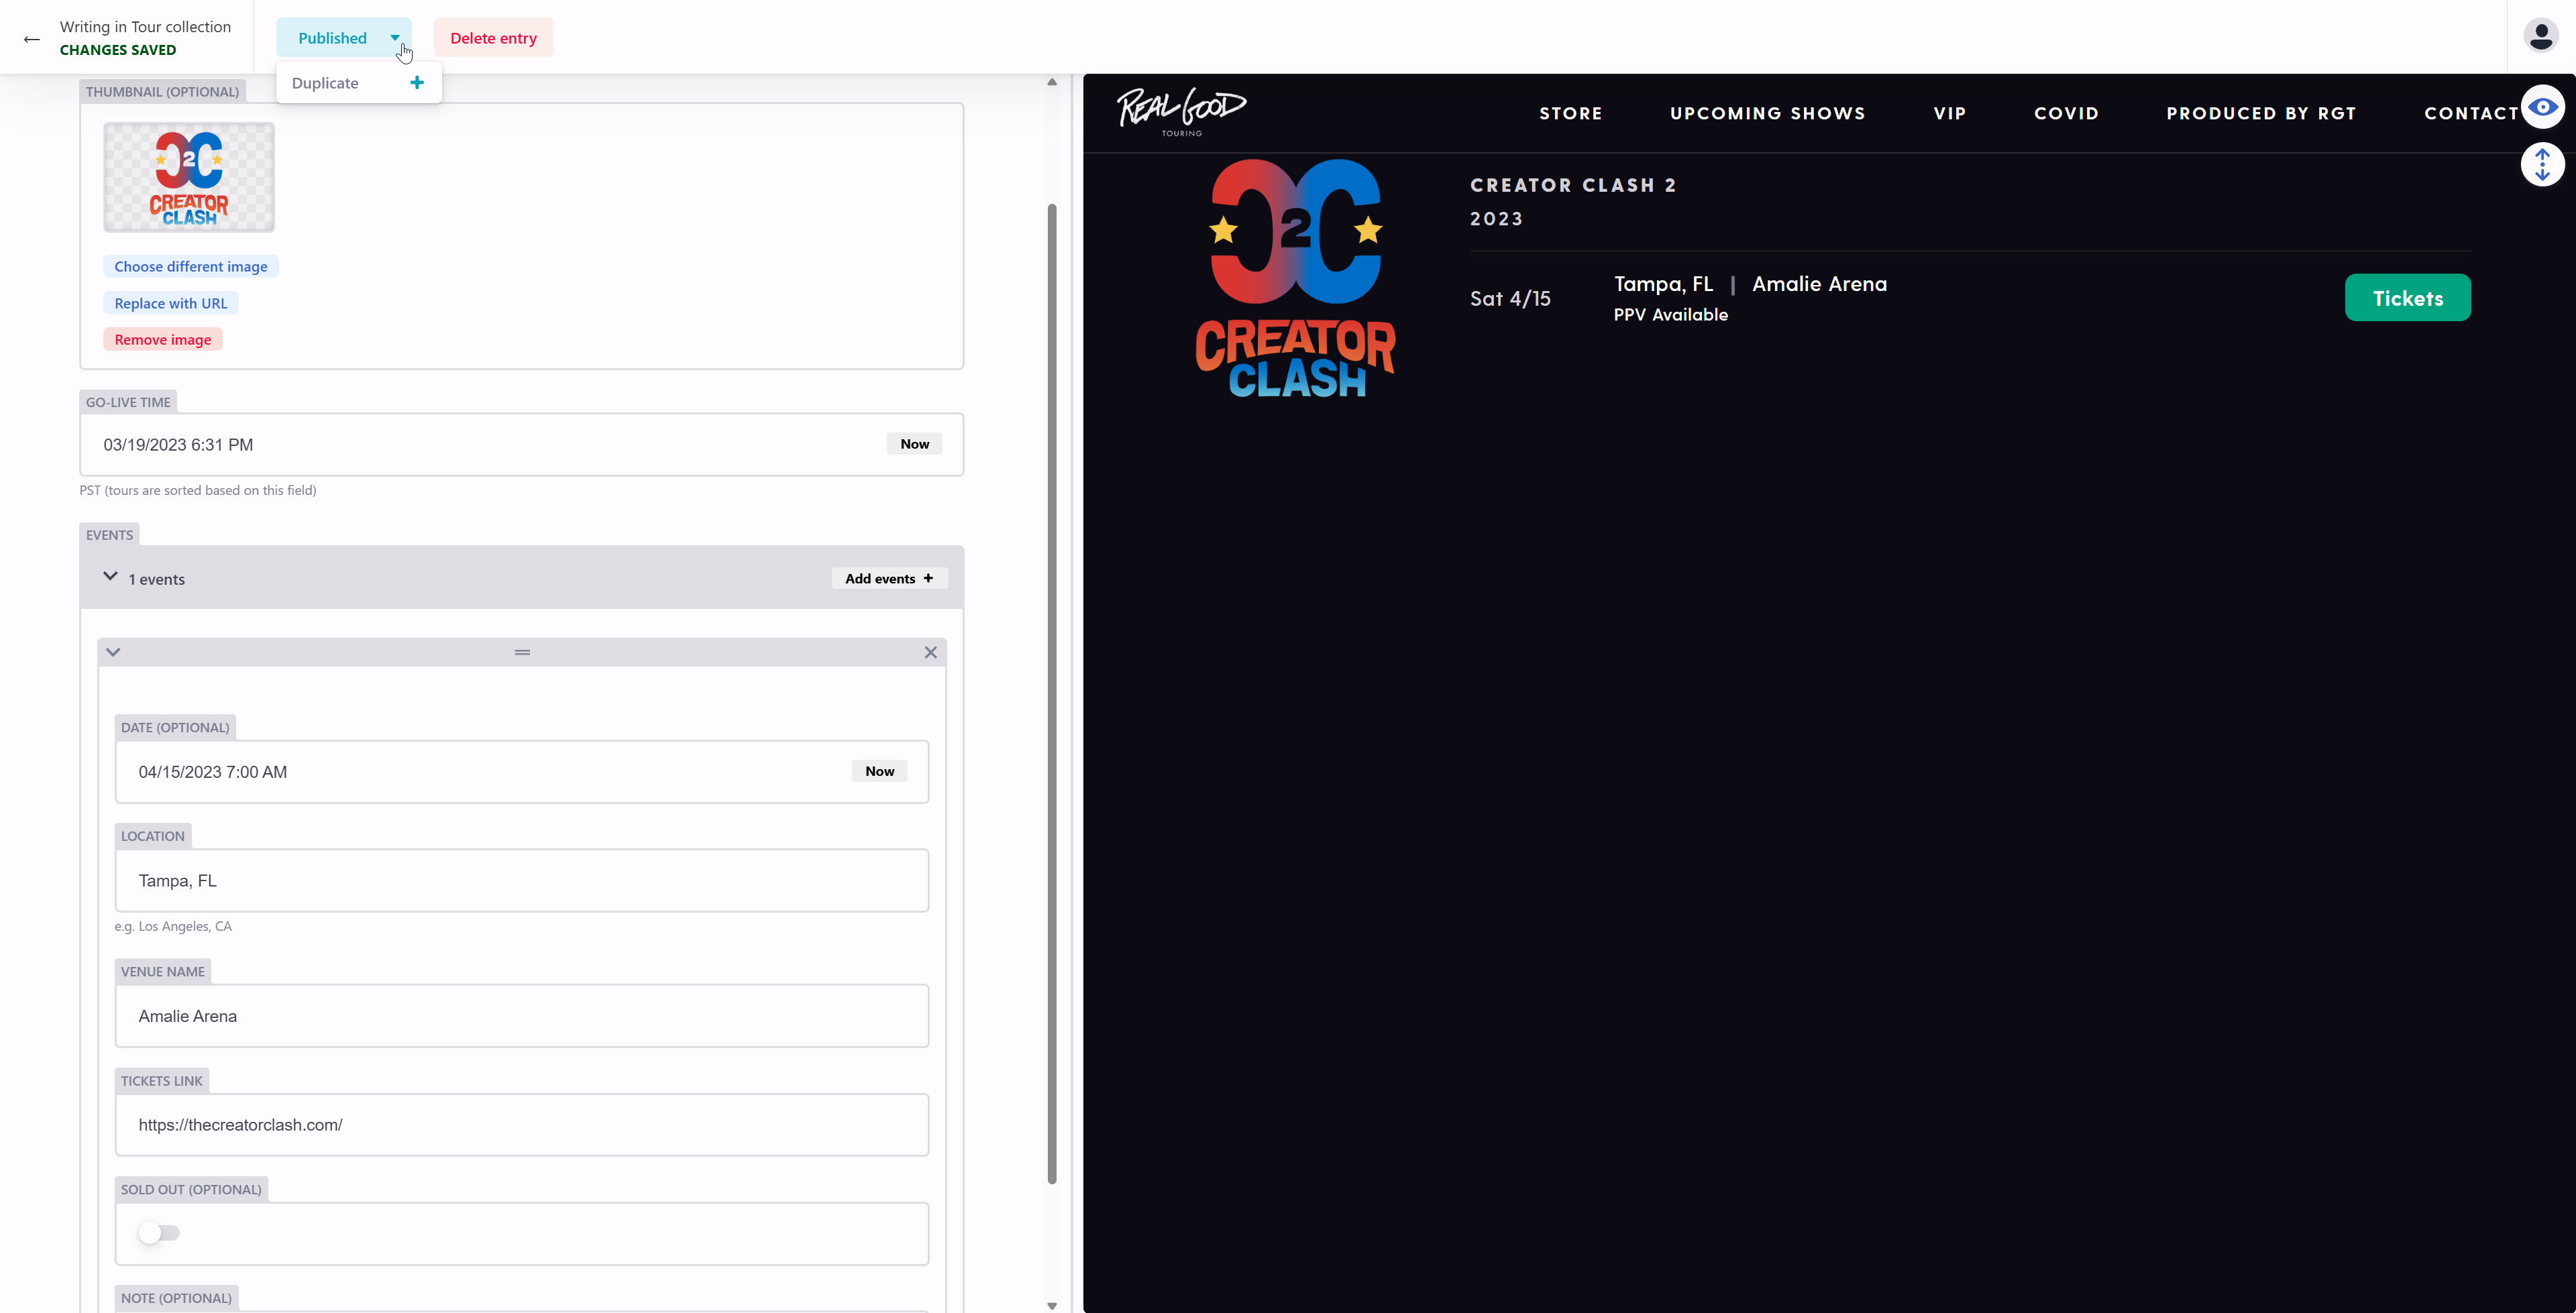Image resolution: width=2576 pixels, height=1313 pixels.
Task: Remove the event using the X icon
Action: coord(930,651)
